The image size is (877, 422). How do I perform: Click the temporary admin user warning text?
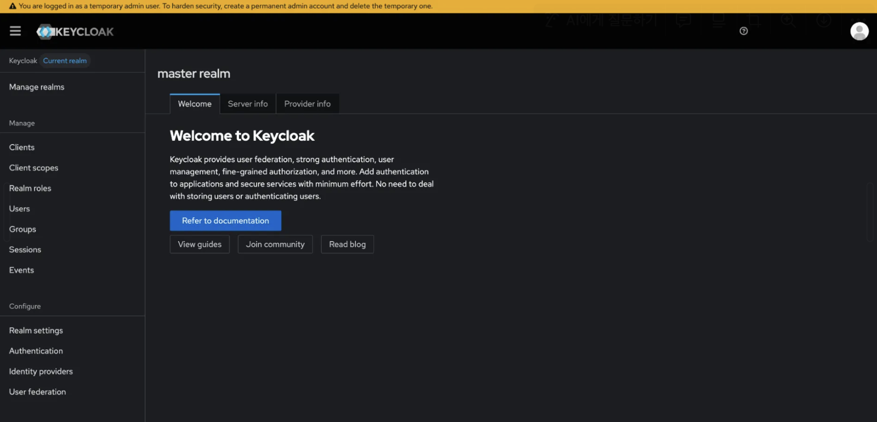225,6
